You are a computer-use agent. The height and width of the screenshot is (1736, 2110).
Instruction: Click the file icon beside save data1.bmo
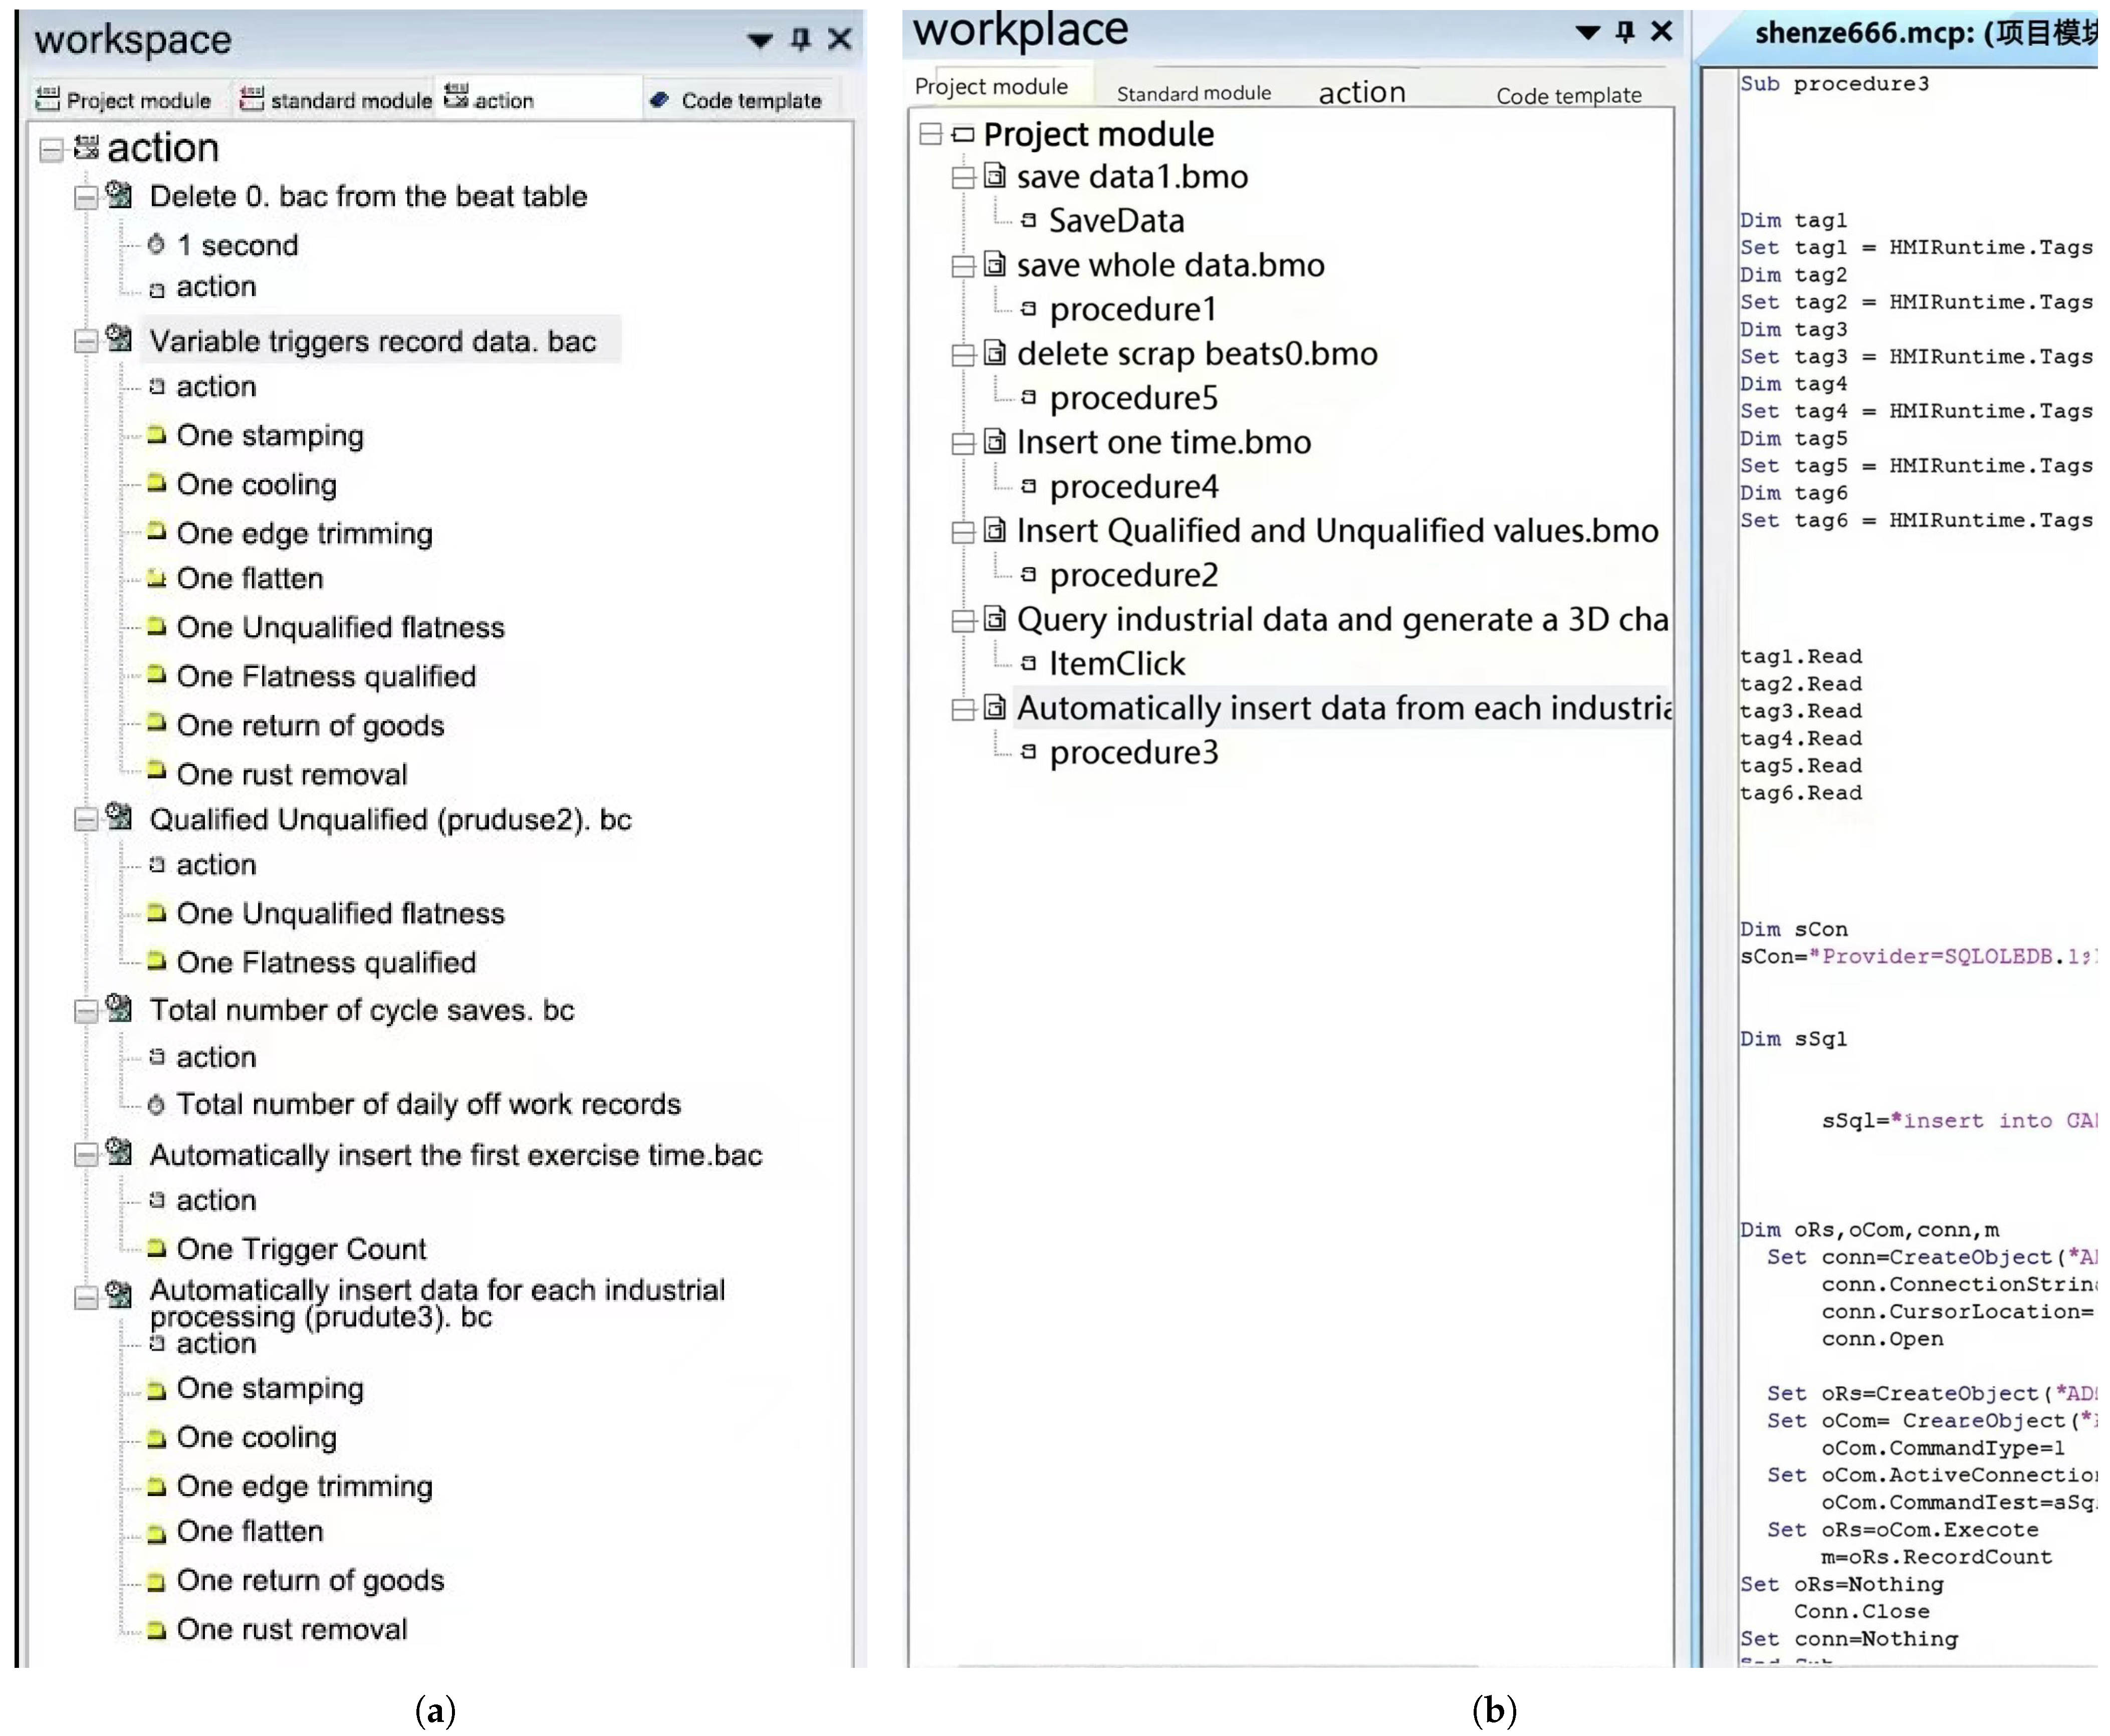[994, 177]
